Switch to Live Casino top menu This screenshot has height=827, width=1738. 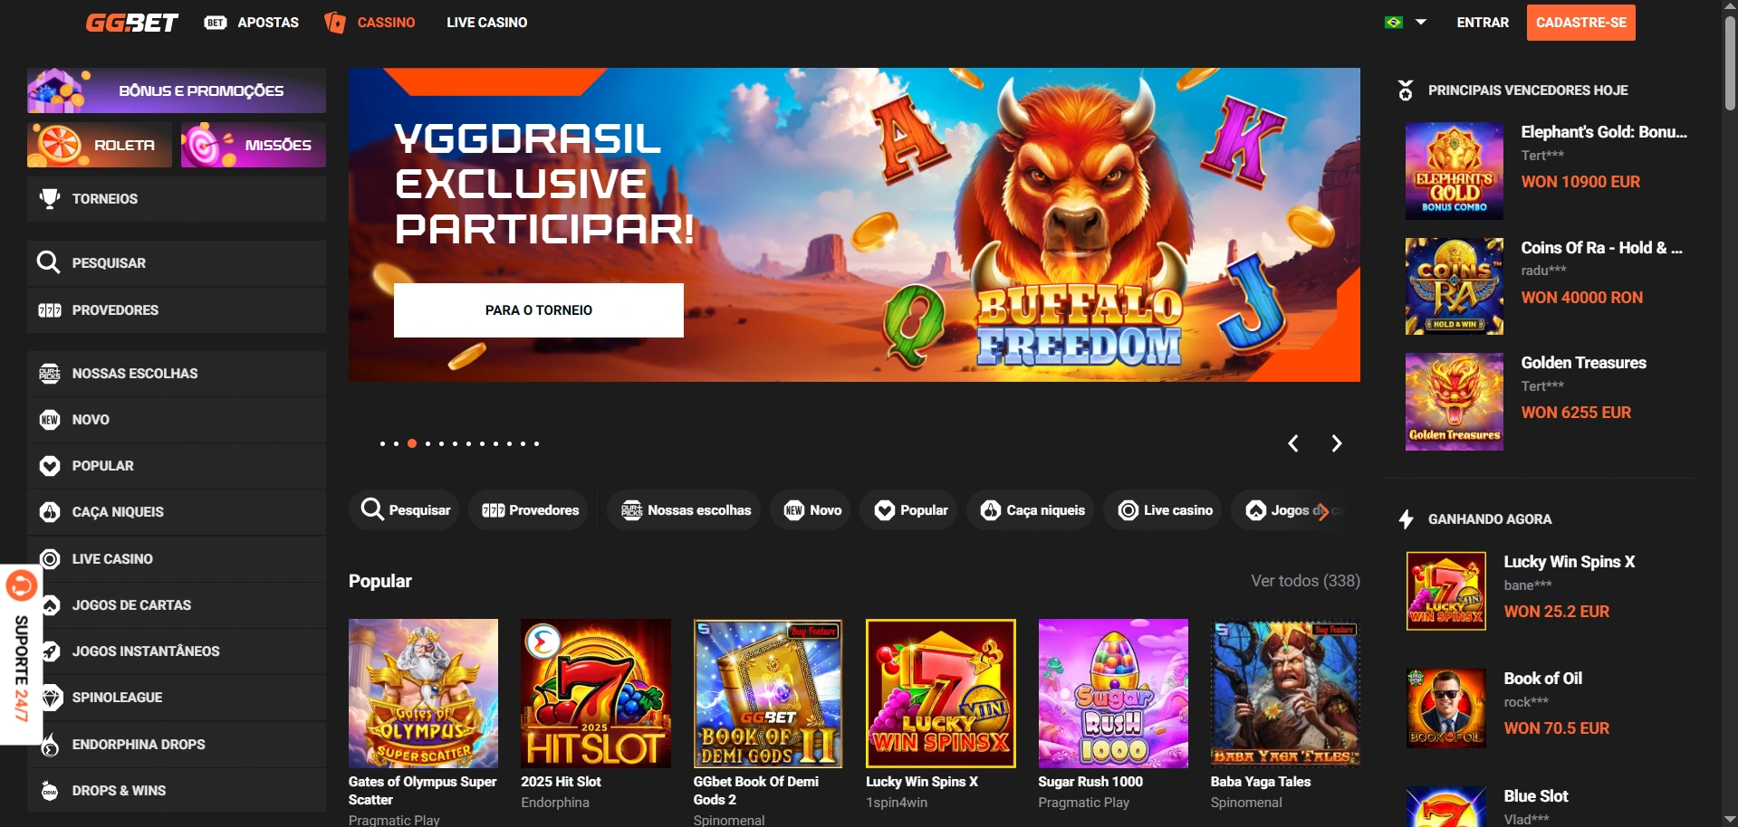pyautogui.click(x=486, y=23)
